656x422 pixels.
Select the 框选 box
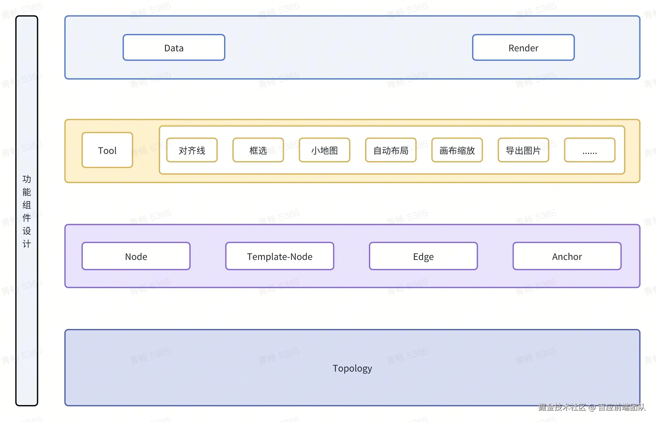(258, 150)
